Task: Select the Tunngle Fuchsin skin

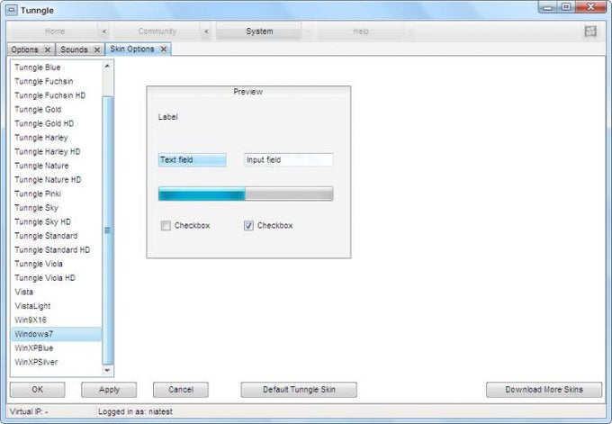Action: [56, 82]
